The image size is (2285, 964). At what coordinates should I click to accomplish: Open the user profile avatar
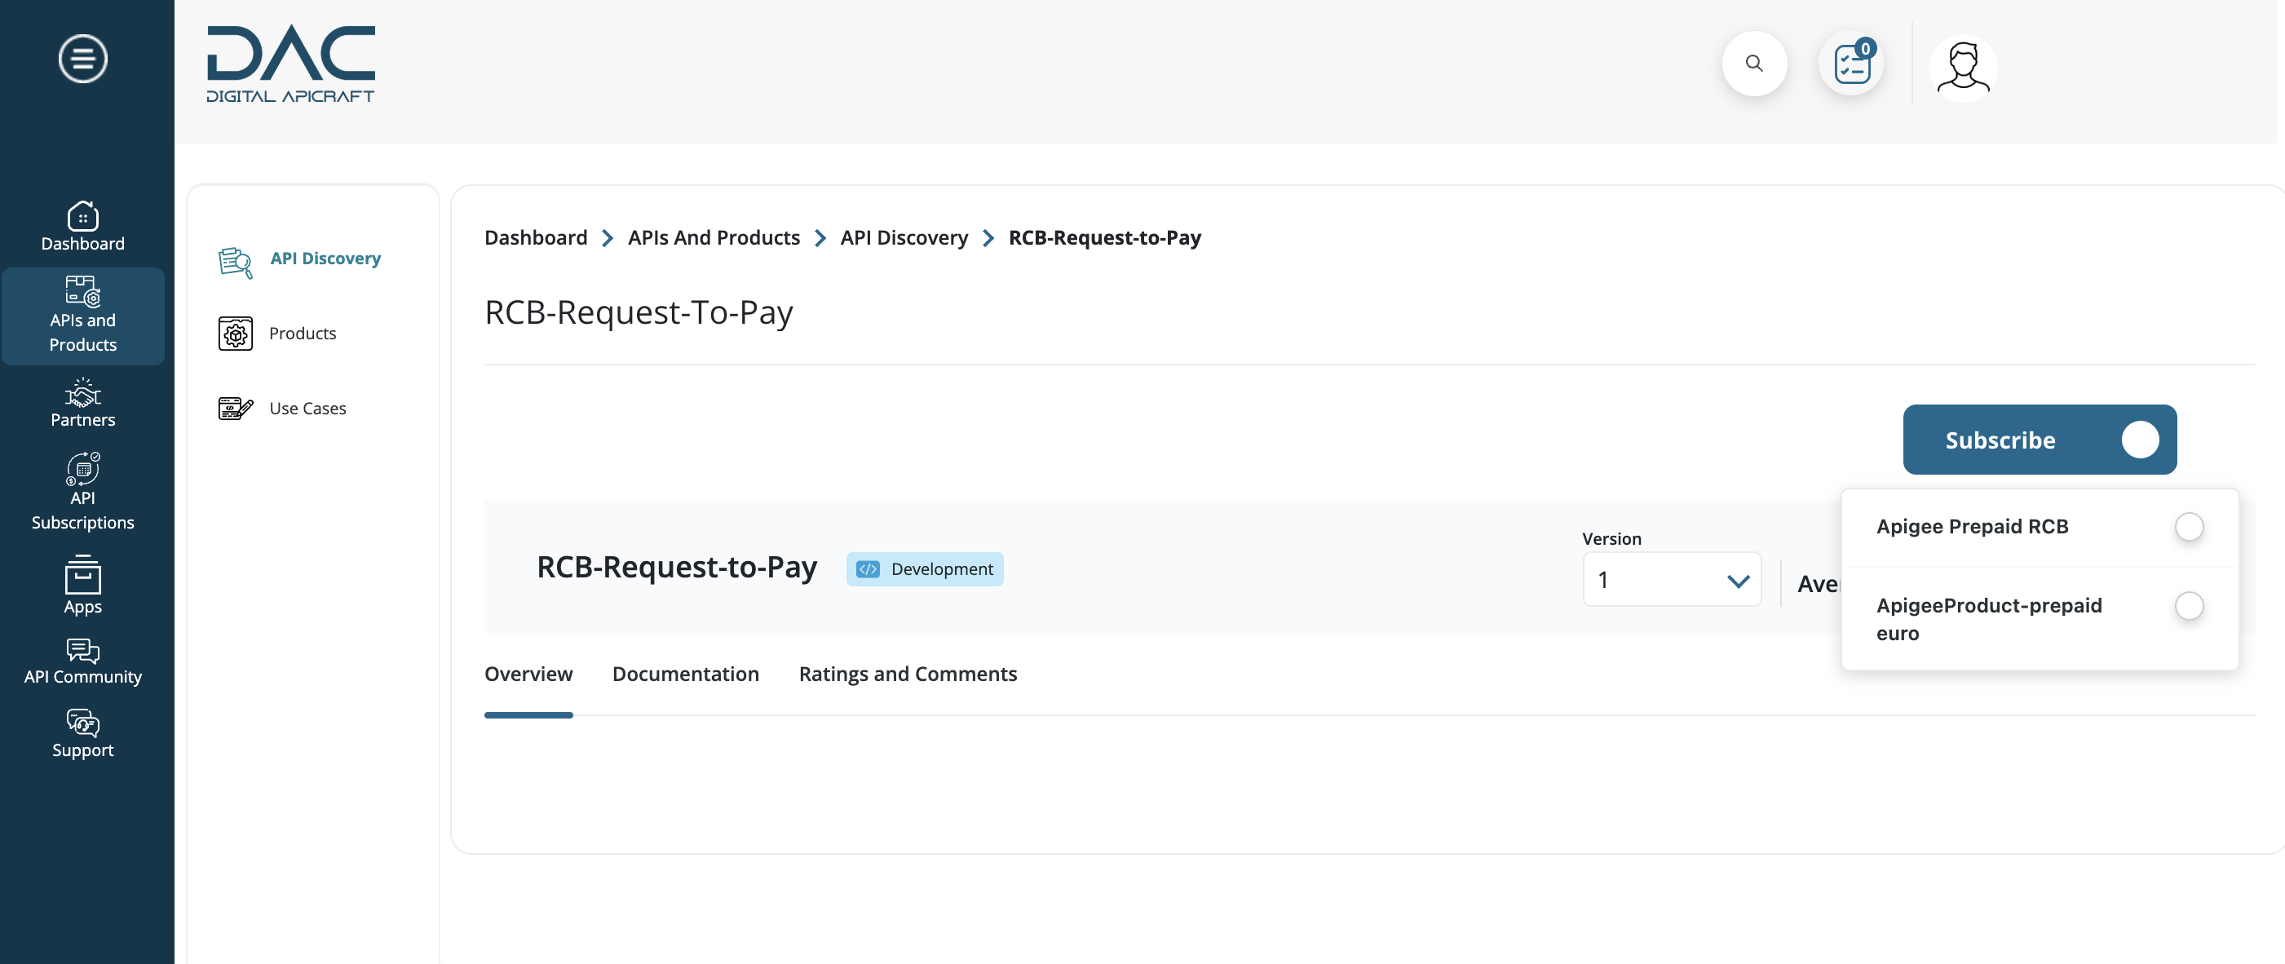pos(1963,69)
